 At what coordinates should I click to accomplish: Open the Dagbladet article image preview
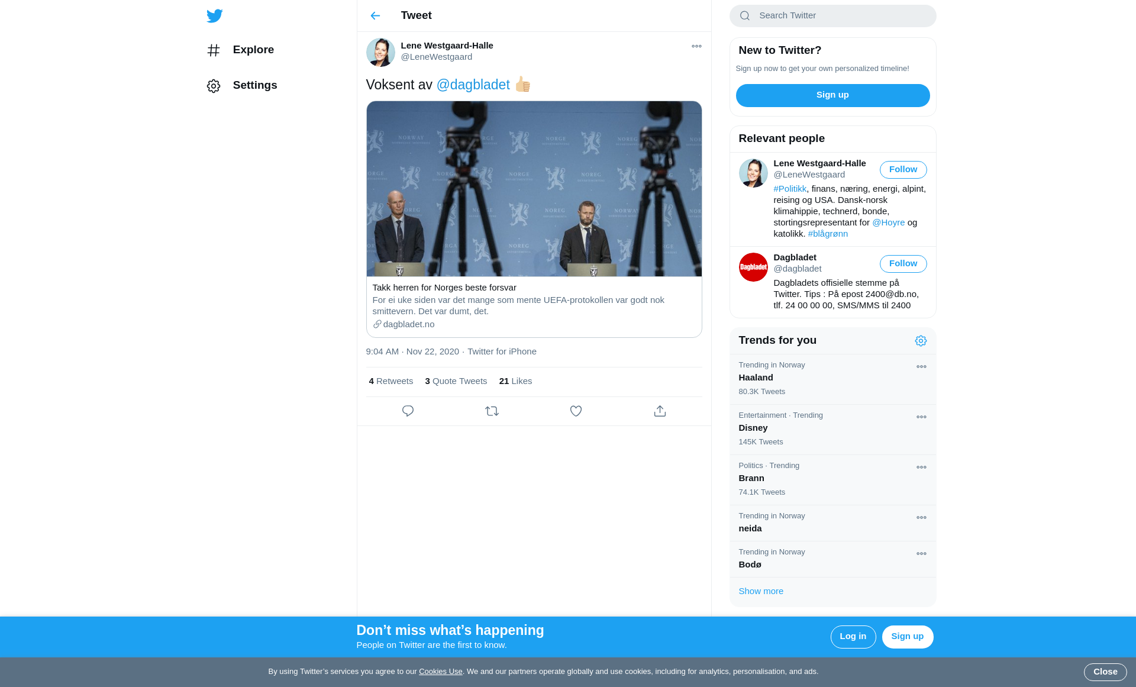pyautogui.click(x=534, y=189)
